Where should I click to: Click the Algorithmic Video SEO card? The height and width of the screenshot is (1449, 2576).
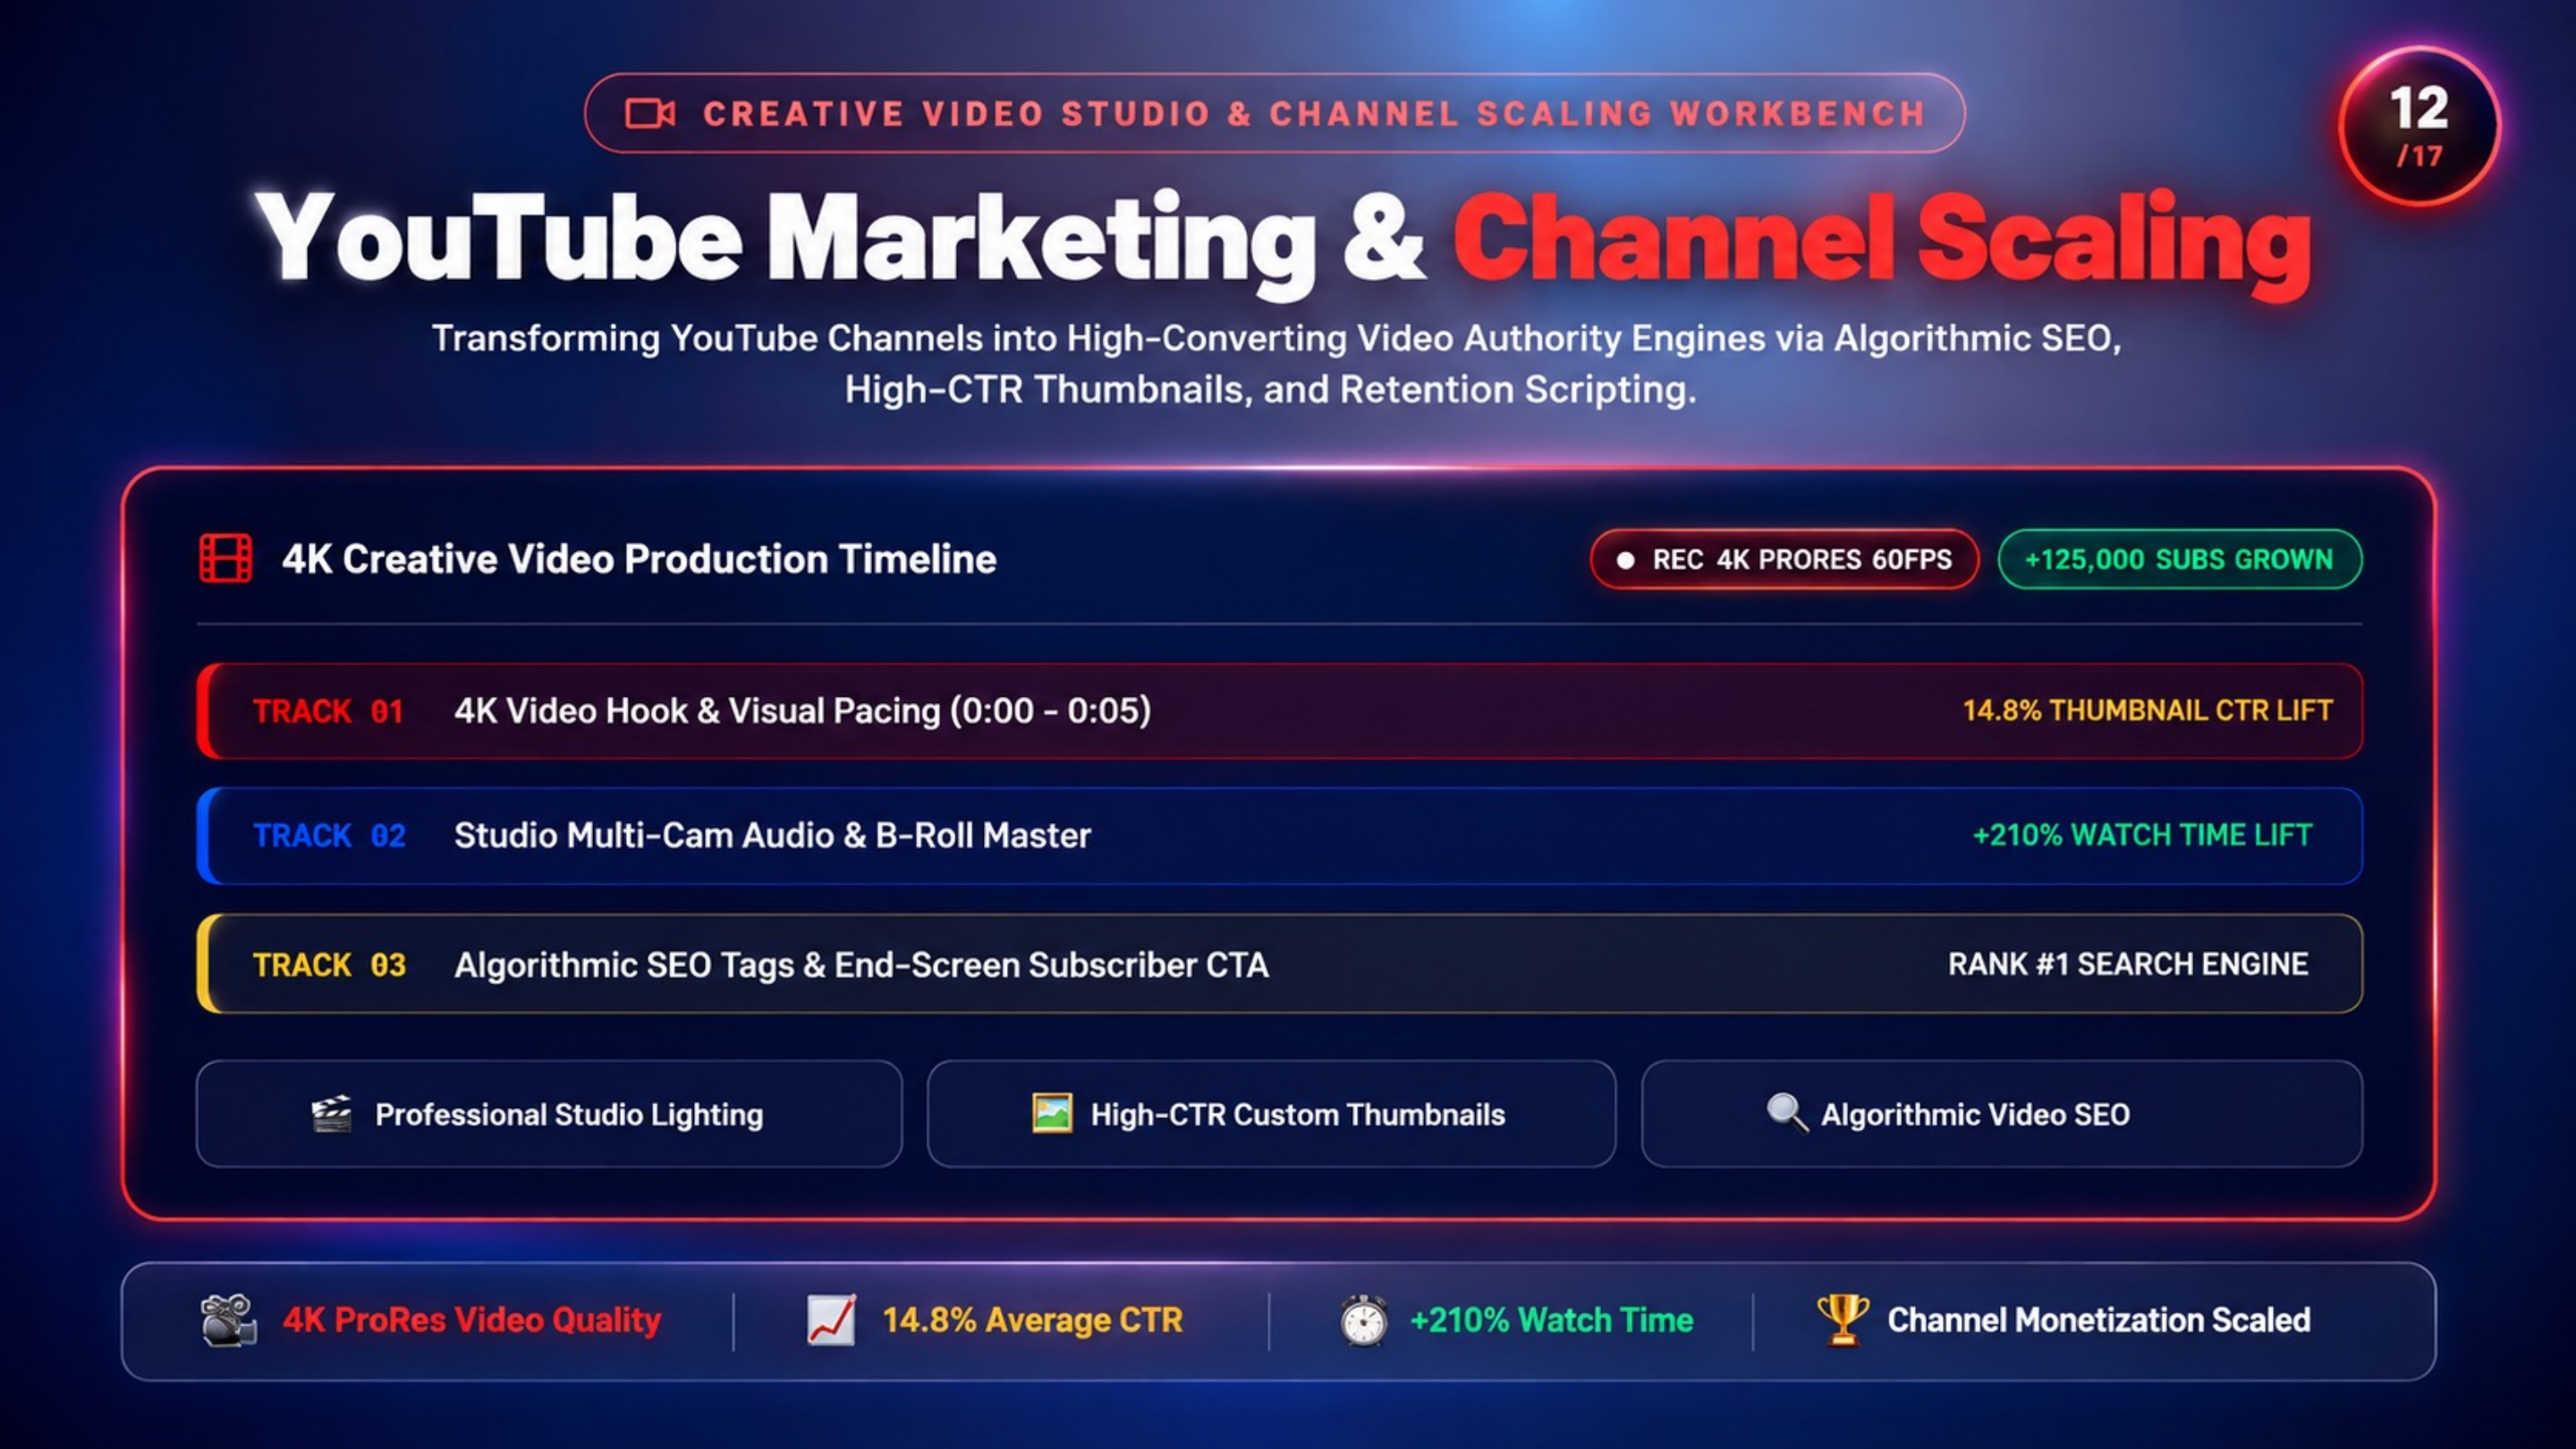tap(2002, 1114)
